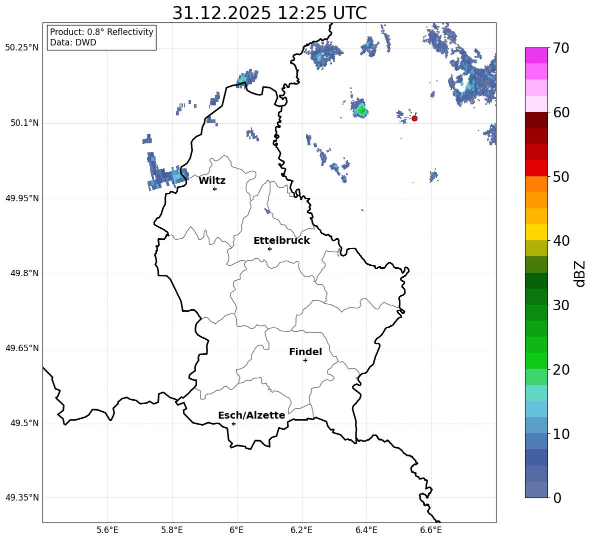Click the yellow colorbar swatch at 40

536,233
